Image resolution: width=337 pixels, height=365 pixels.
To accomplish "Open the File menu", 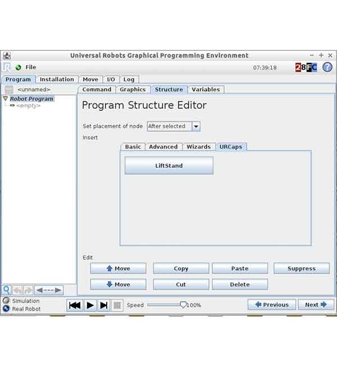I will tap(31, 67).
